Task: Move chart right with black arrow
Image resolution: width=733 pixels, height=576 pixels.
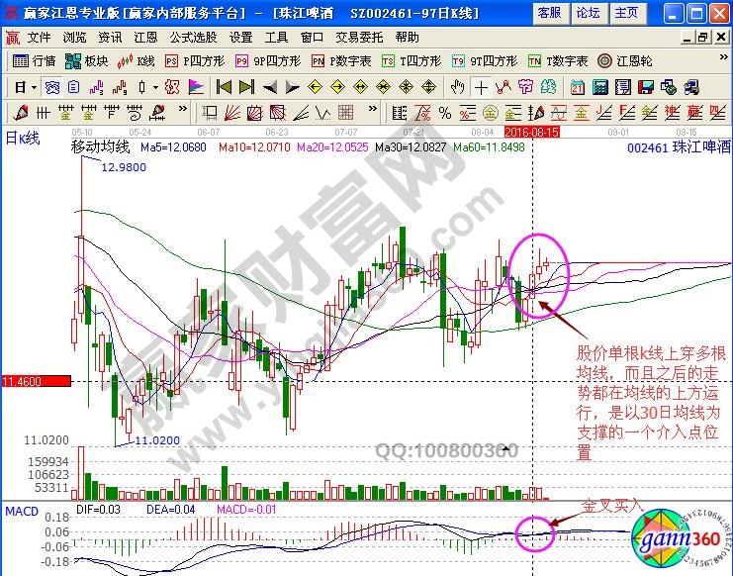Action: point(293,87)
